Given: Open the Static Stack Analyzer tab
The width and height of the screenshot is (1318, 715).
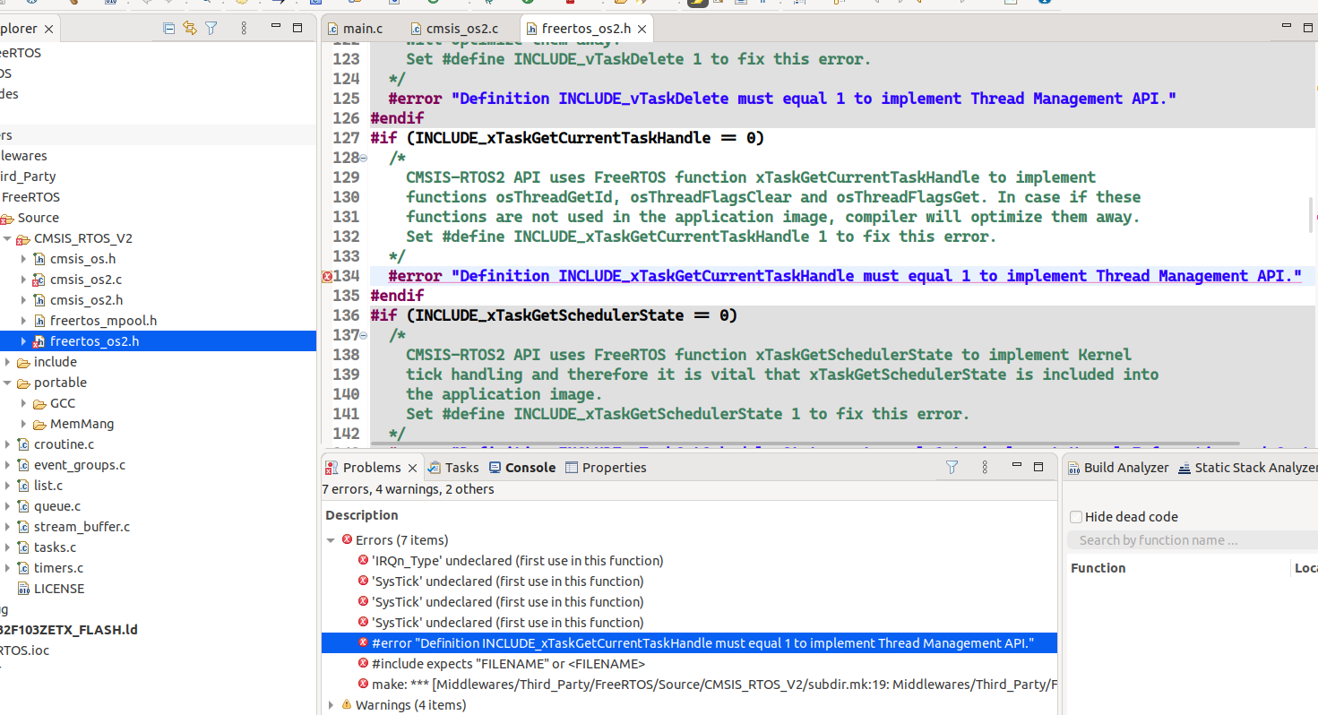Looking at the screenshot, I should (x=1247, y=467).
